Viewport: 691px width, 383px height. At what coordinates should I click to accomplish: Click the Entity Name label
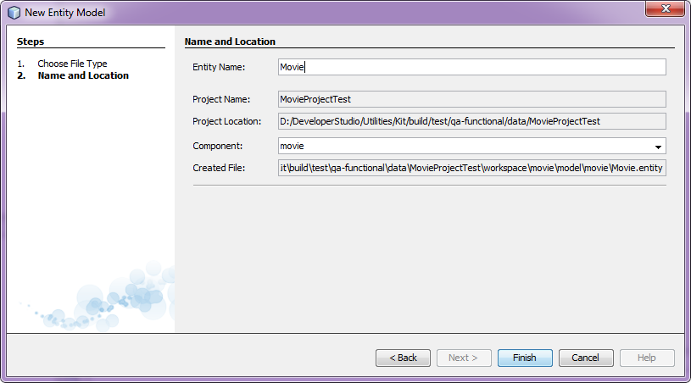tap(219, 67)
